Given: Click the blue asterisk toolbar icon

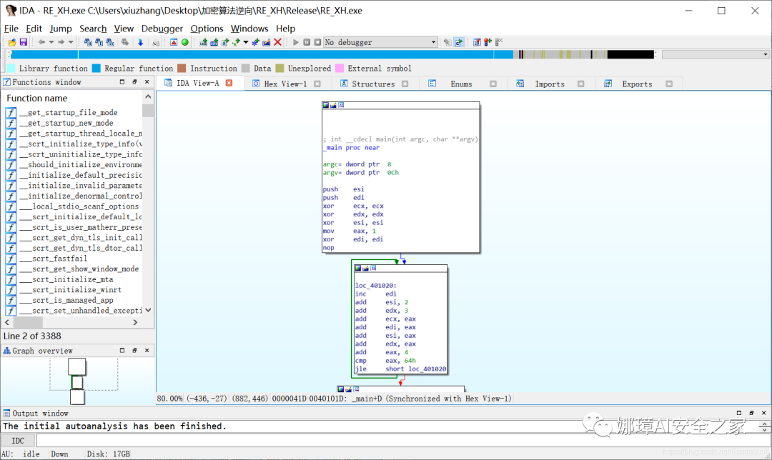Looking at the screenshot, I should [x=255, y=42].
